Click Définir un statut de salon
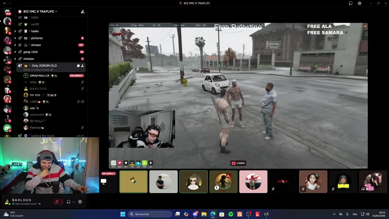The image size is (389, 219). click(36, 70)
